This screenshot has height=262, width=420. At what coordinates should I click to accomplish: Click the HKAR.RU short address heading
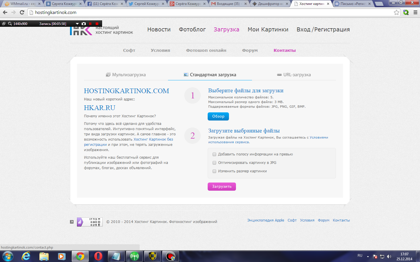pos(99,108)
